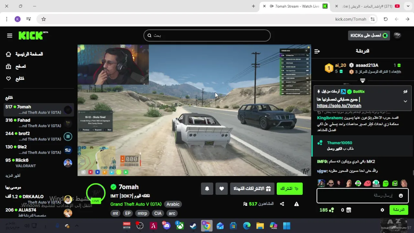
Task: Open Steam from the taskbar
Action: click(x=193, y=226)
